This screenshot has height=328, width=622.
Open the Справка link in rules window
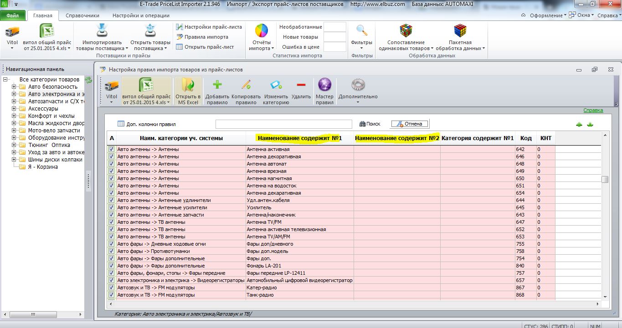(x=593, y=110)
